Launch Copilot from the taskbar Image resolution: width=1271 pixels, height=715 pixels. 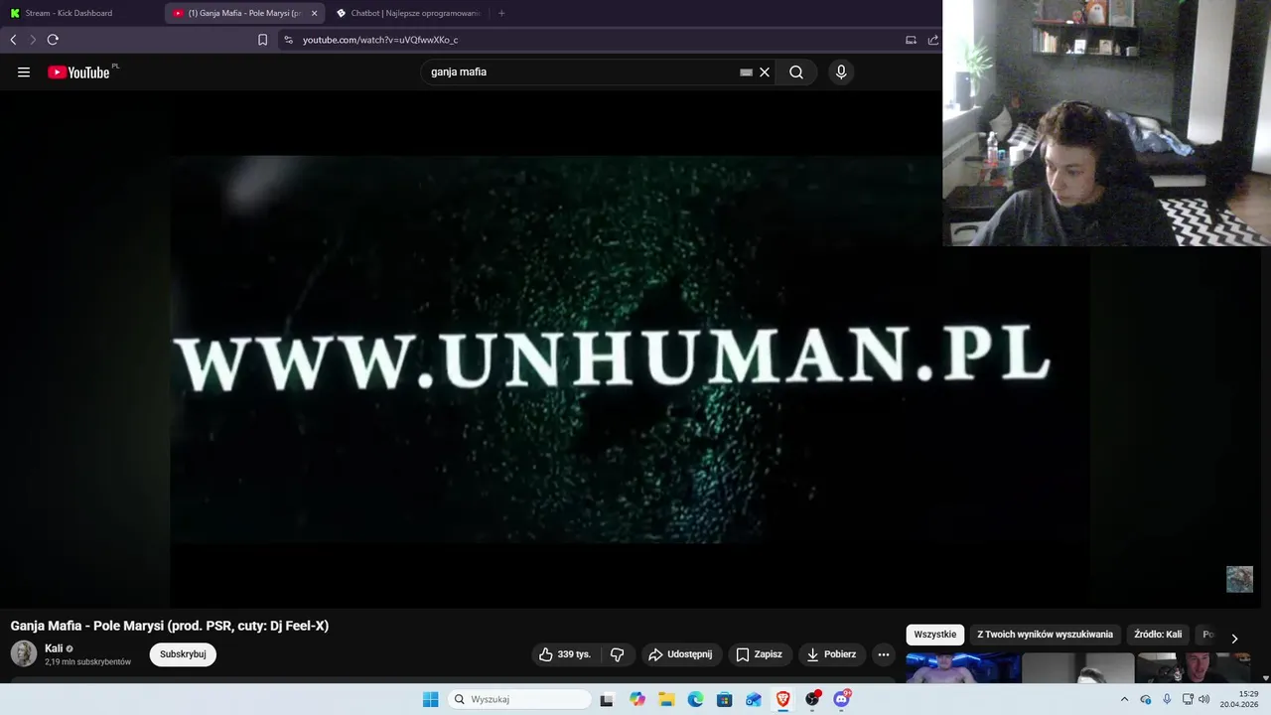637,699
